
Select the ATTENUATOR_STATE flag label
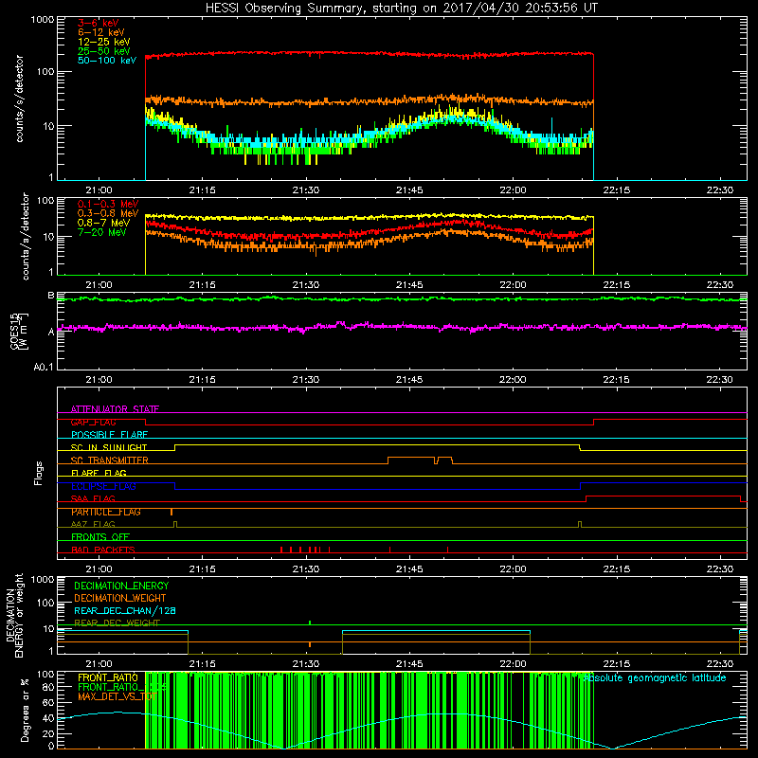pos(115,409)
